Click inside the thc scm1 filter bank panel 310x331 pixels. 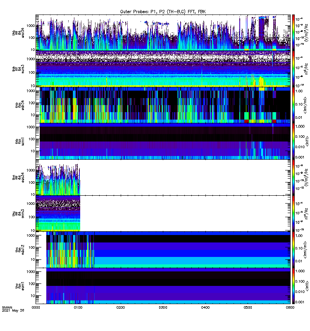point(163,286)
